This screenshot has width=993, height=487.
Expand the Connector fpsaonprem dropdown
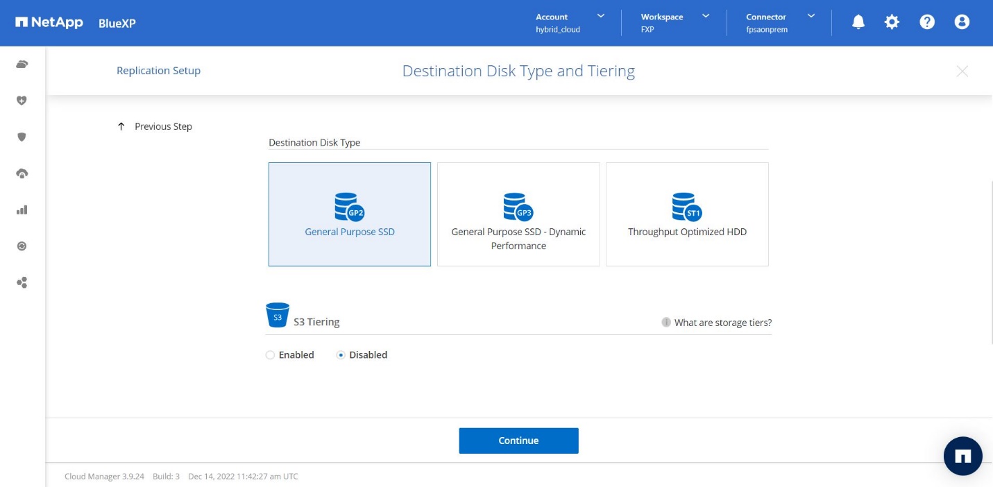780,23
